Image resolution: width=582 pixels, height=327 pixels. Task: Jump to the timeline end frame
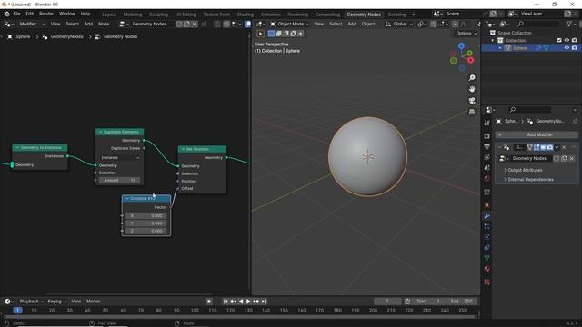(x=264, y=302)
